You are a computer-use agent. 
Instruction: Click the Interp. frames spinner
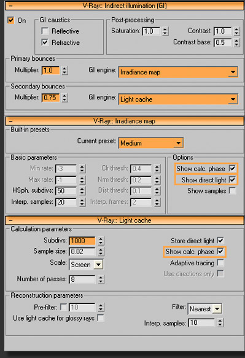(x=157, y=202)
